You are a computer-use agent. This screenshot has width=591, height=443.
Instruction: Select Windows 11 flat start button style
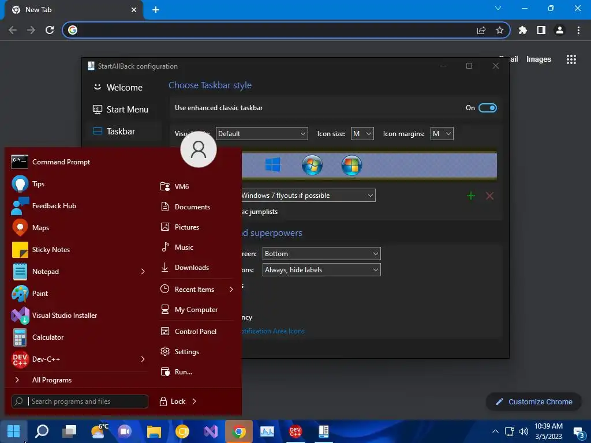pyautogui.click(x=272, y=164)
